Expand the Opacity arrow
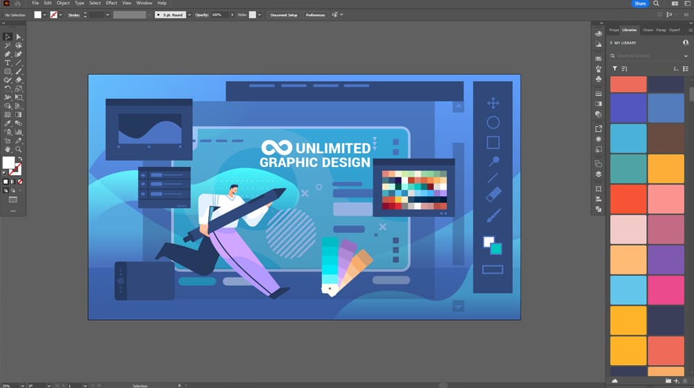The image size is (694, 388). 232,15
